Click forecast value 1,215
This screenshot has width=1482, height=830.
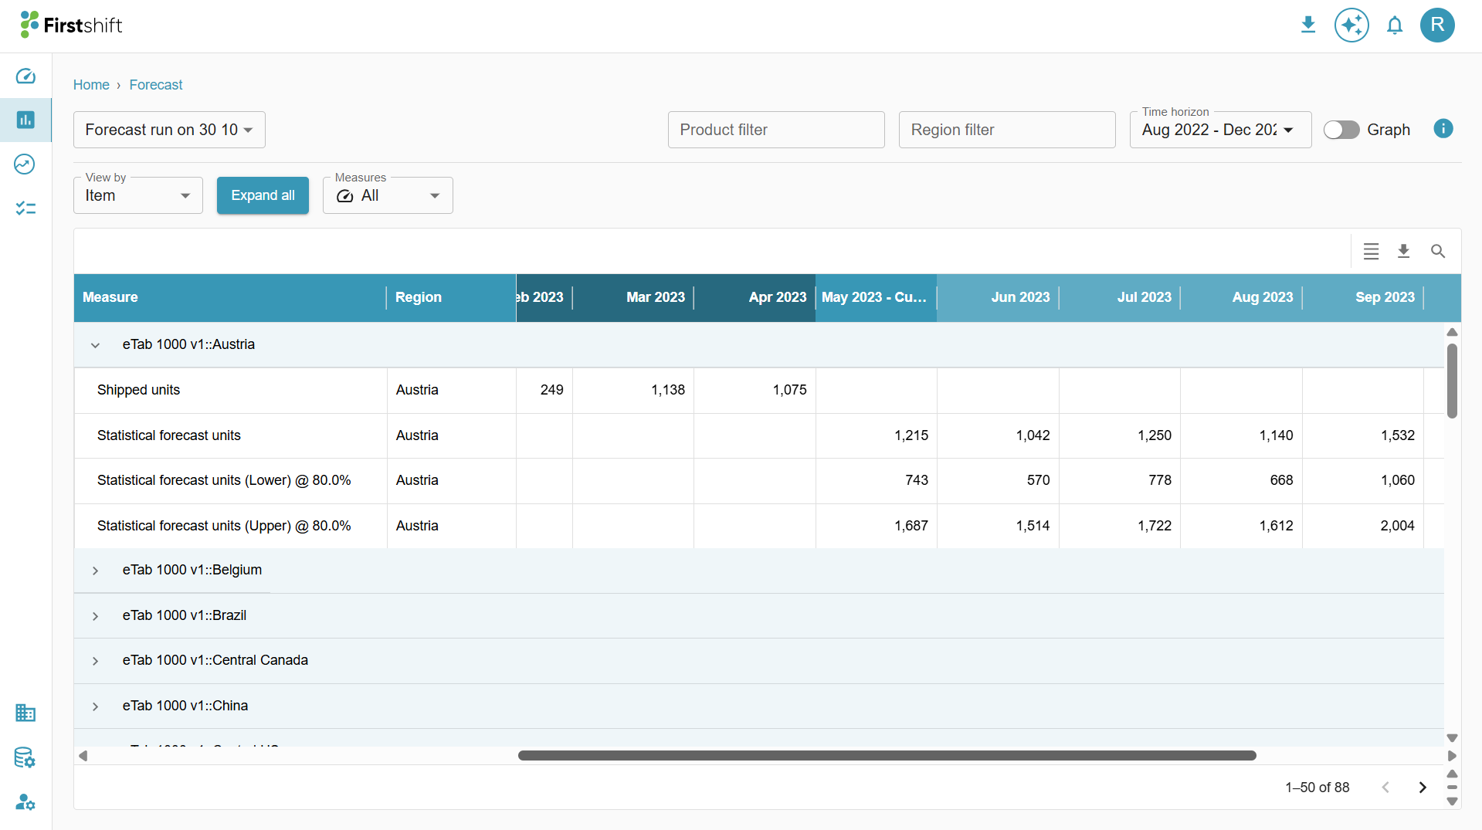[911, 435]
